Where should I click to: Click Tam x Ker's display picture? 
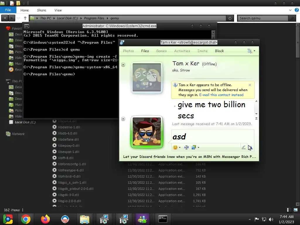[x=147, y=77]
